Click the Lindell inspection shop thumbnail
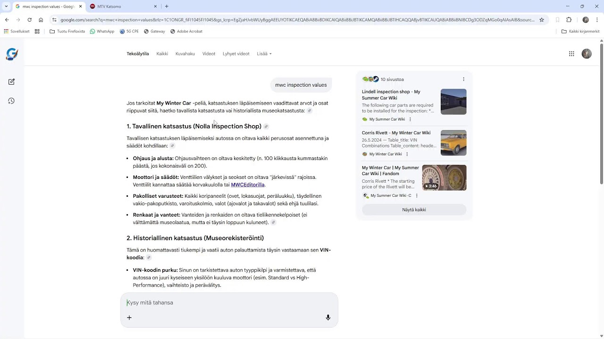604x339 pixels. pos(453,102)
